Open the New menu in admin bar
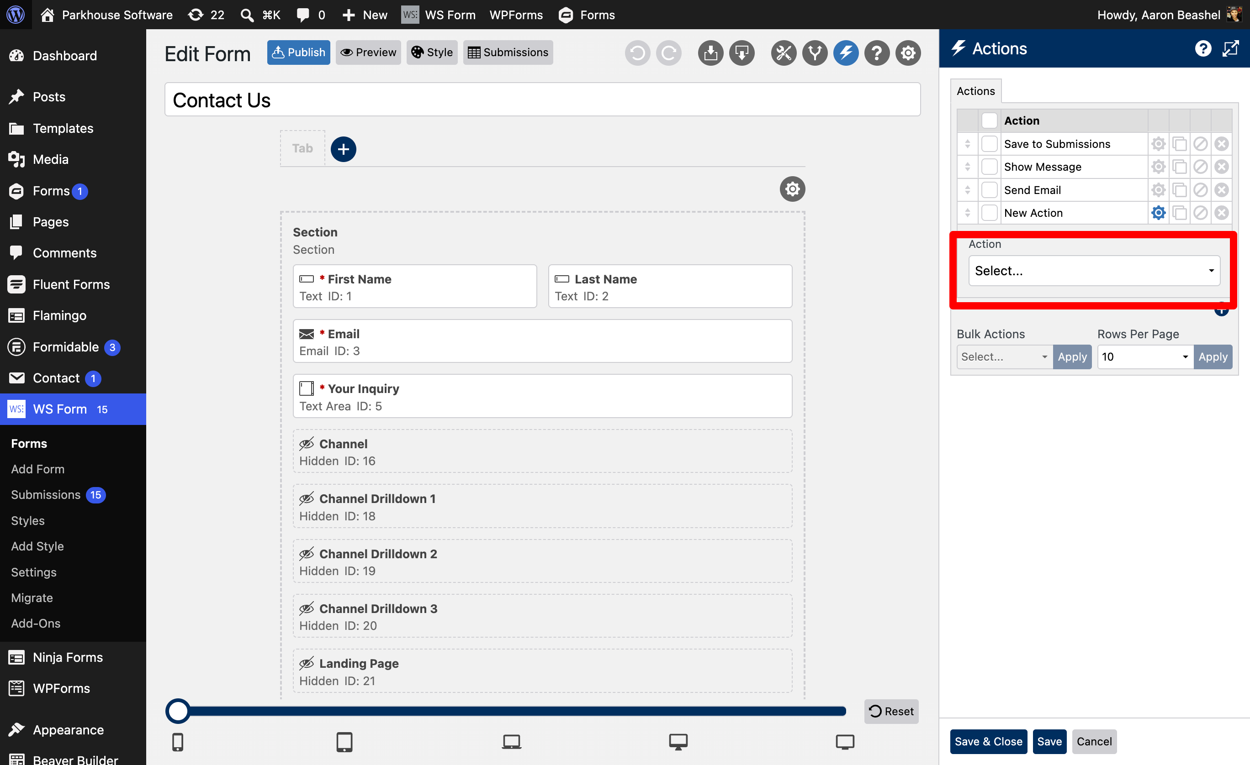The image size is (1250, 765). click(x=365, y=15)
